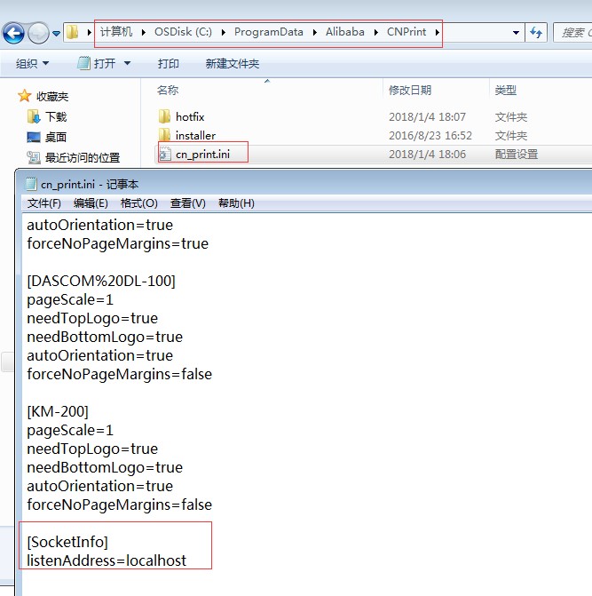Click the date 2016/8/23 16:52 of installer

[x=430, y=135]
